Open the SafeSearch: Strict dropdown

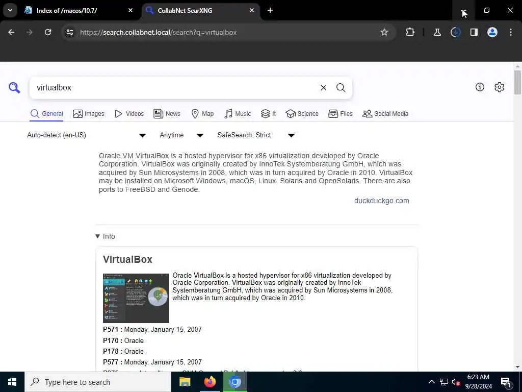coord(256,135)
